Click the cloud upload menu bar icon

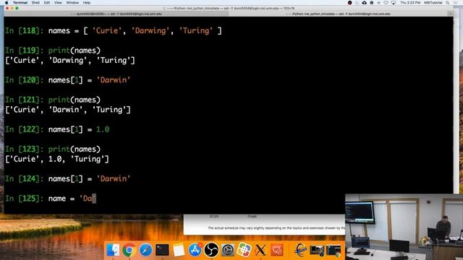coord(364,3)
